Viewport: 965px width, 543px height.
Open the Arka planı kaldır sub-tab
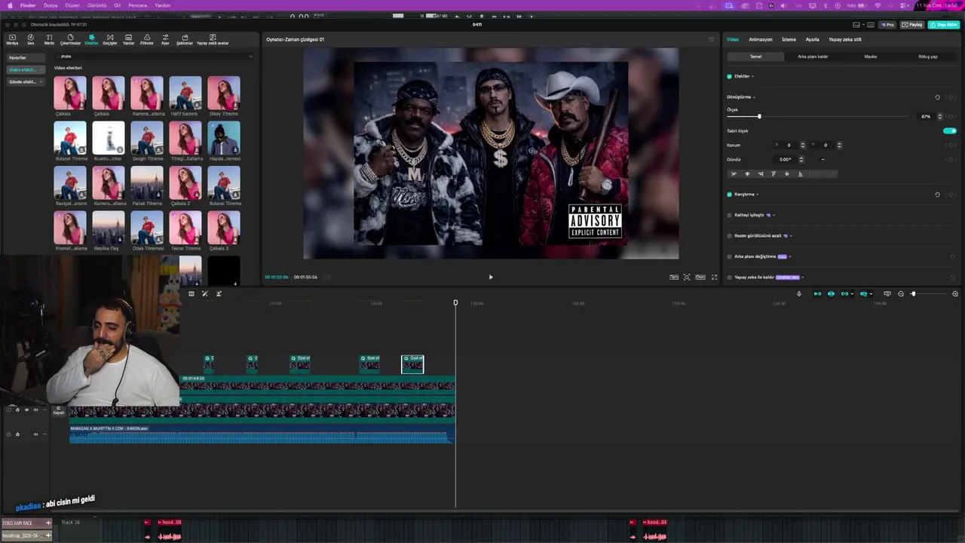(x=813, y=57)
